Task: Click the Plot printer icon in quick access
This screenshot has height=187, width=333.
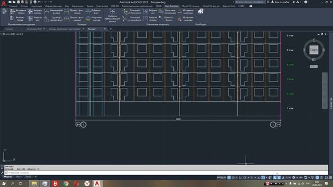Action: coord(35,2)
